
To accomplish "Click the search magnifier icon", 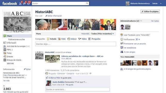I will [x=87, y=3].
